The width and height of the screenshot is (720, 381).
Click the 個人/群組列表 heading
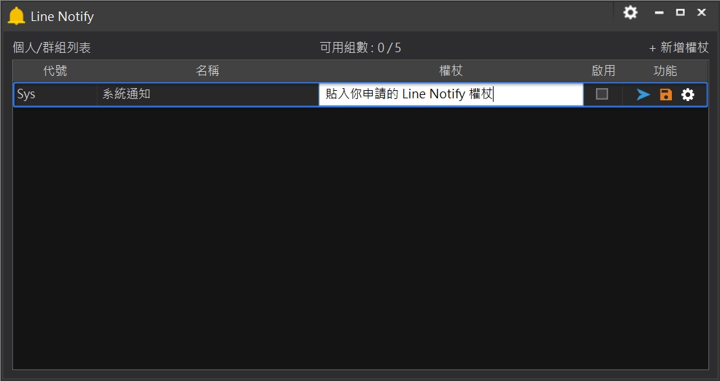pyautogui.click(x=52, y=47)
